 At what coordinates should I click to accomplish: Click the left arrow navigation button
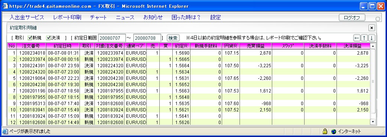click(x=357, y=38)
